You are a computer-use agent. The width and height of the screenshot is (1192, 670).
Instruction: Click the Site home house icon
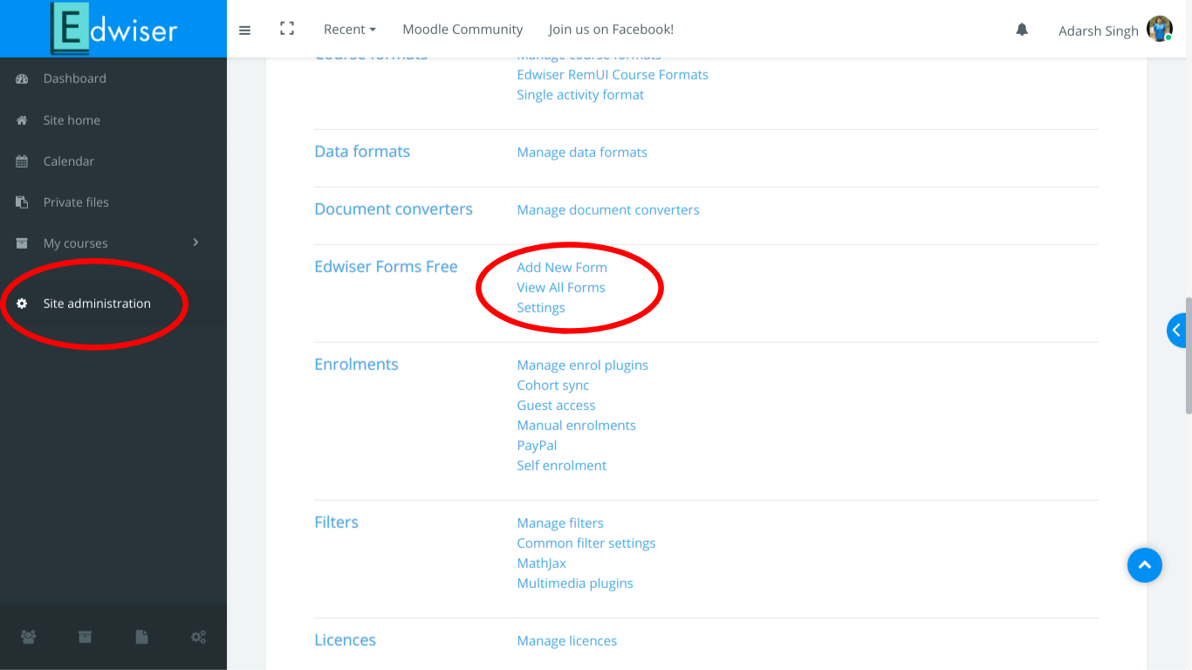pos(23,120)
